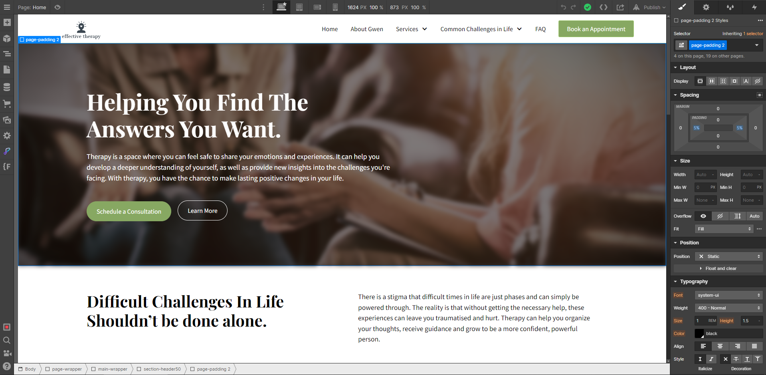Set overflow to visible
Viewport: 766px width, 375px height.
tap(703, 216)
